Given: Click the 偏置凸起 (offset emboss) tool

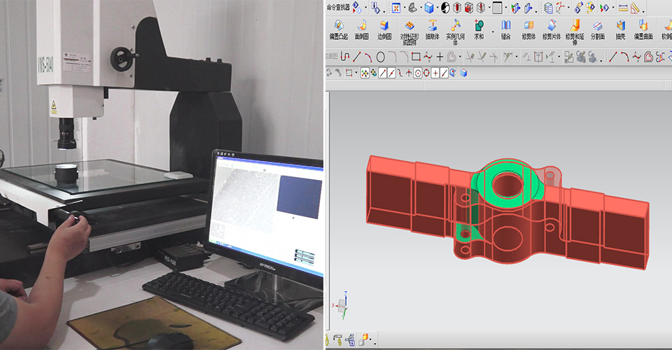Looking at the screenshot, I should tap(338, 29).
